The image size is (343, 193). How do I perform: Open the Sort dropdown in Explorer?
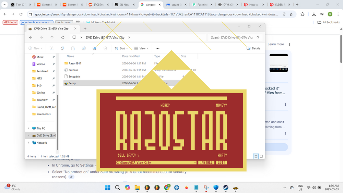(121, 48)
